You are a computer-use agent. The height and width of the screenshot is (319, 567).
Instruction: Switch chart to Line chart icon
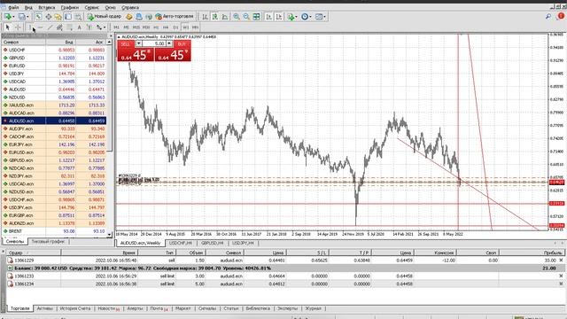tap(225, 17)
